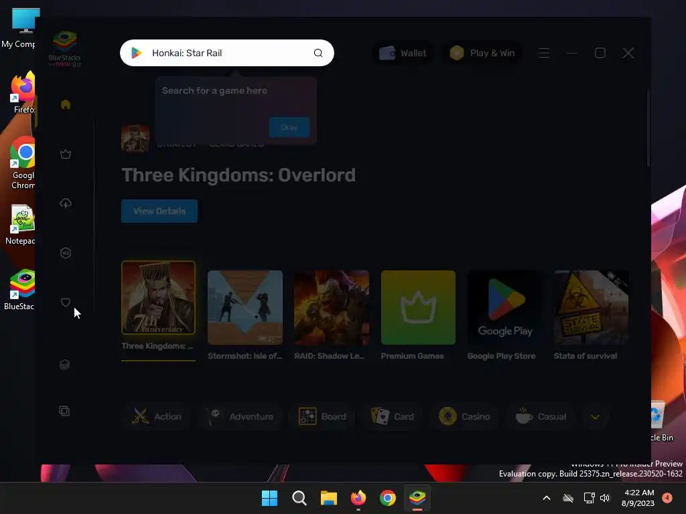
Task: Select the Google Chrome desktop shortcut
Action: tap(23, 163)
